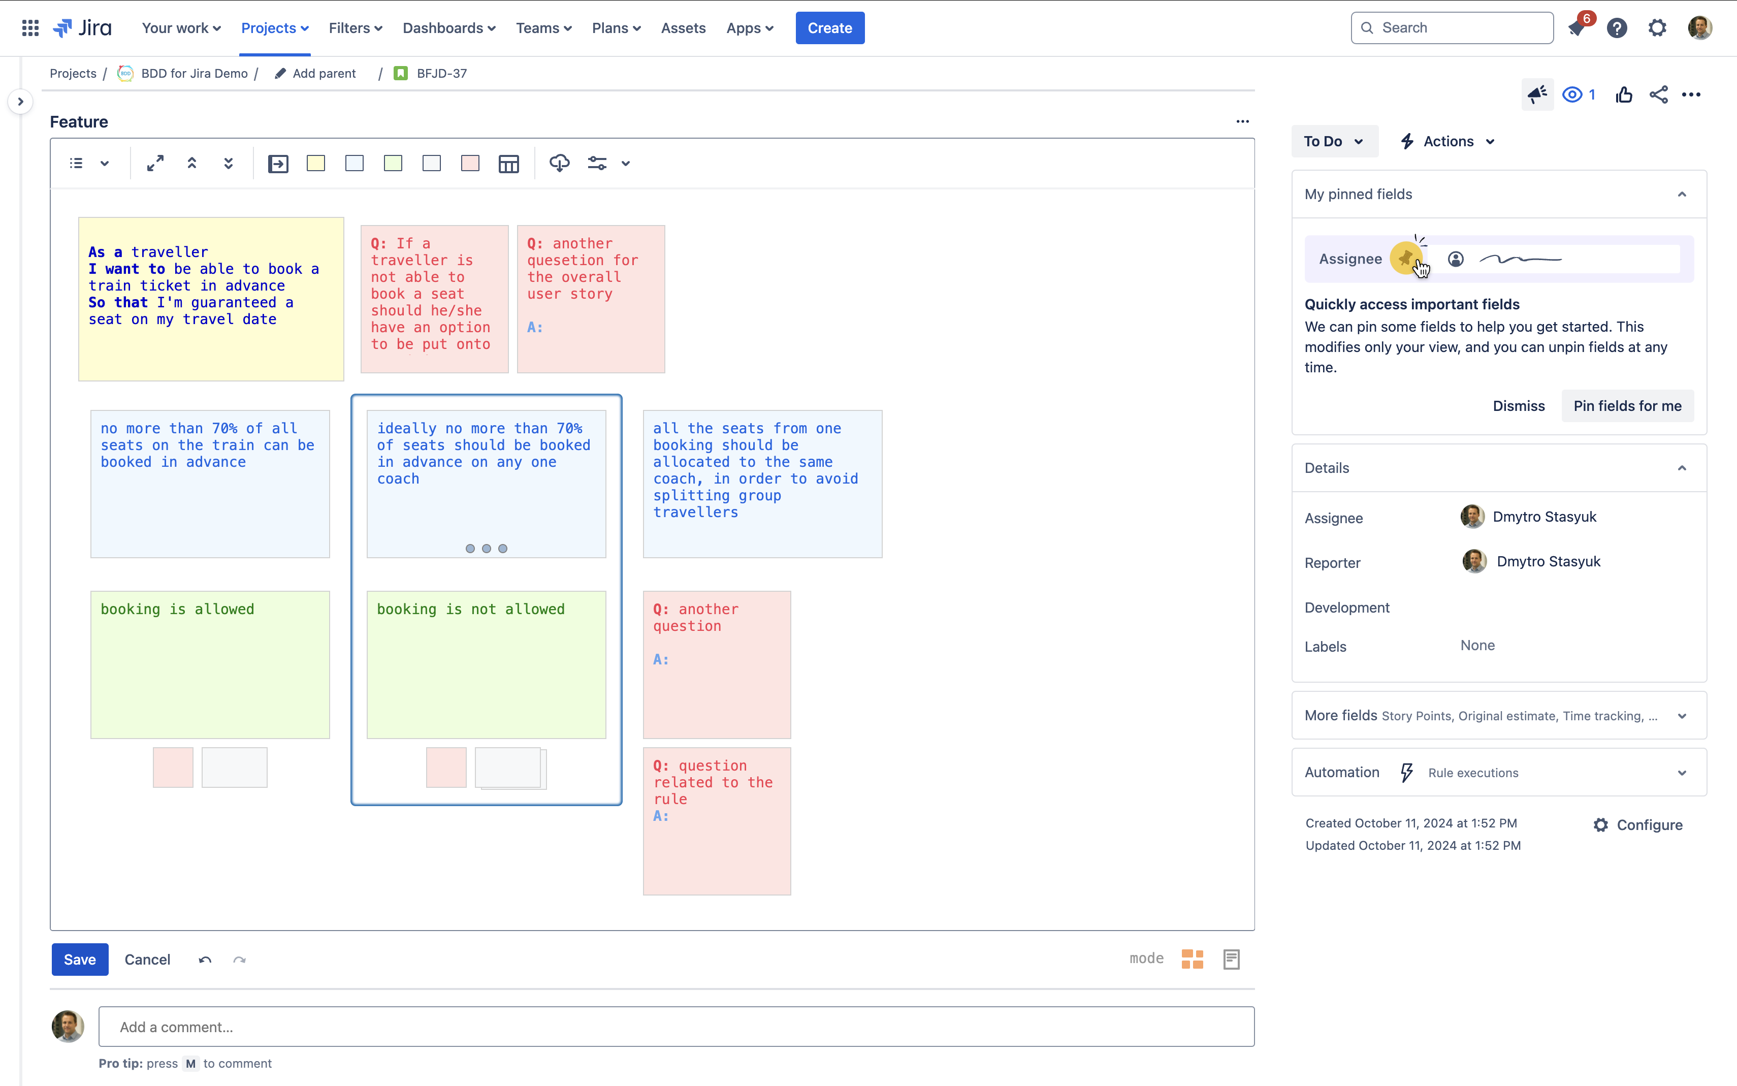Open the To Do status dropdown
Image resolution: width=1737 pixels, height=1086 pixels.
coord(1334,141)
